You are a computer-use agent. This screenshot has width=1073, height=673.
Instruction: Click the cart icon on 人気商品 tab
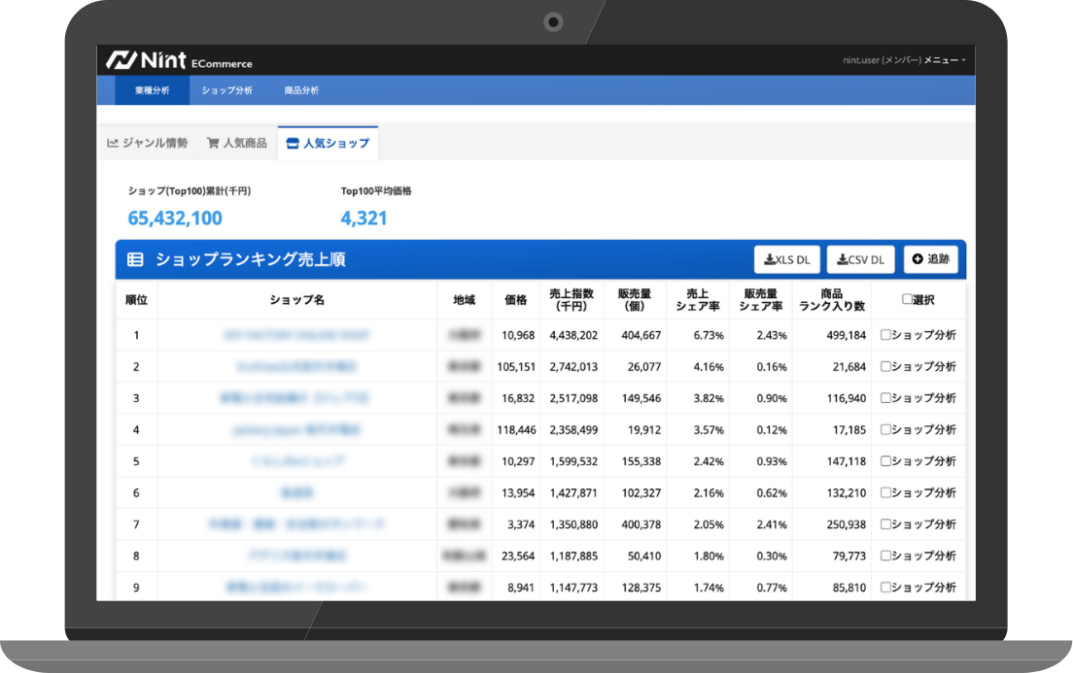tap(213, 143)
